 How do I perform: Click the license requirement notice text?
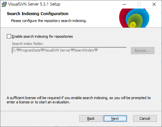click(x=79, y=100)
